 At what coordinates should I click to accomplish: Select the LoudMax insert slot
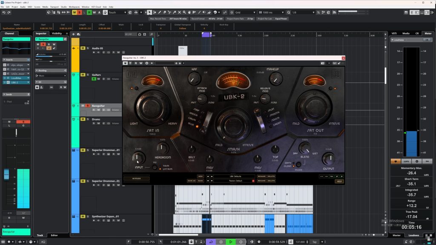pyautogui.click(x=17, y=78)
